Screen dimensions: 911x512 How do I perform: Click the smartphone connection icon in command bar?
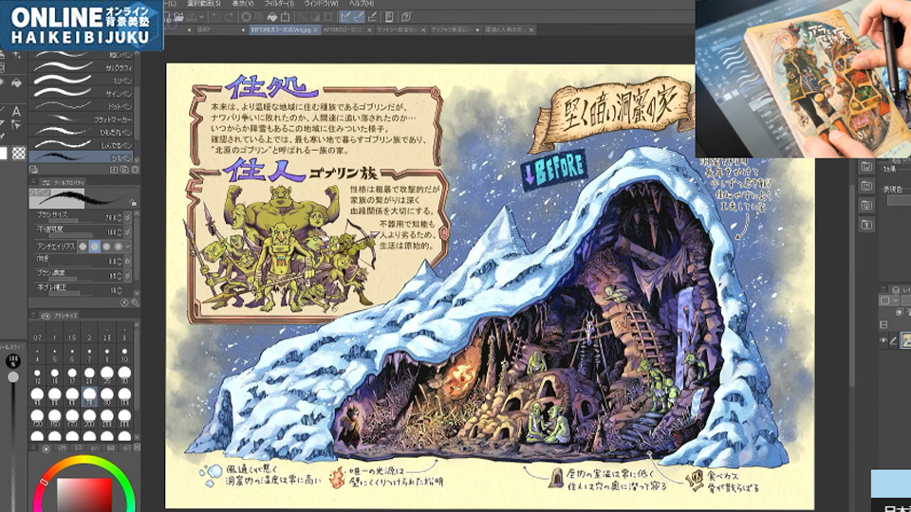pos(389,17)
